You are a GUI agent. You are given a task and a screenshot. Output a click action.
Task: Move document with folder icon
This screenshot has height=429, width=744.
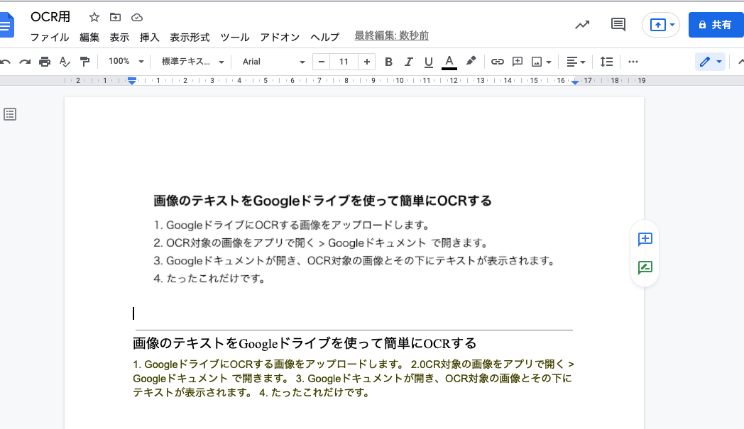[x=115, y=18]
